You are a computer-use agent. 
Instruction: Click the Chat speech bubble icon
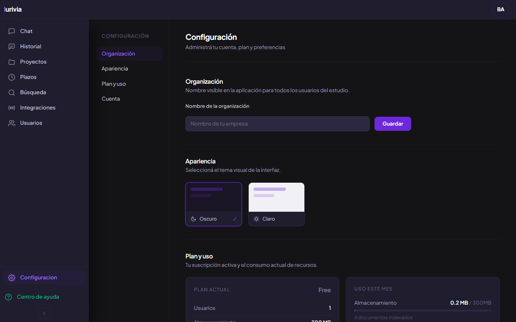(12, 31)
